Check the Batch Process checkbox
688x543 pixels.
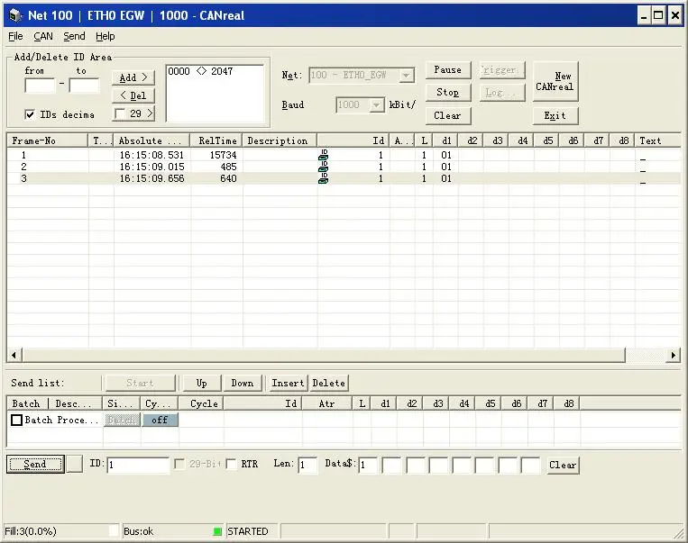(x=16, y=420)
